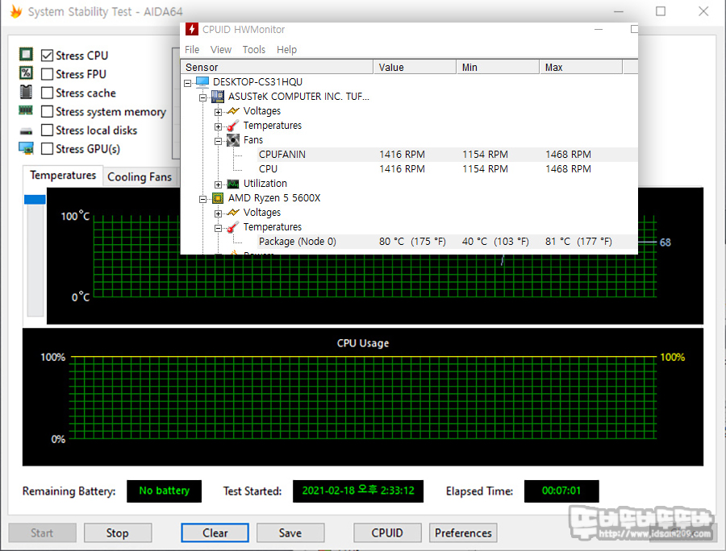Click the cache chip icon beside Stress cache
This screenshot has width=726, height=551.
(26, 92)
